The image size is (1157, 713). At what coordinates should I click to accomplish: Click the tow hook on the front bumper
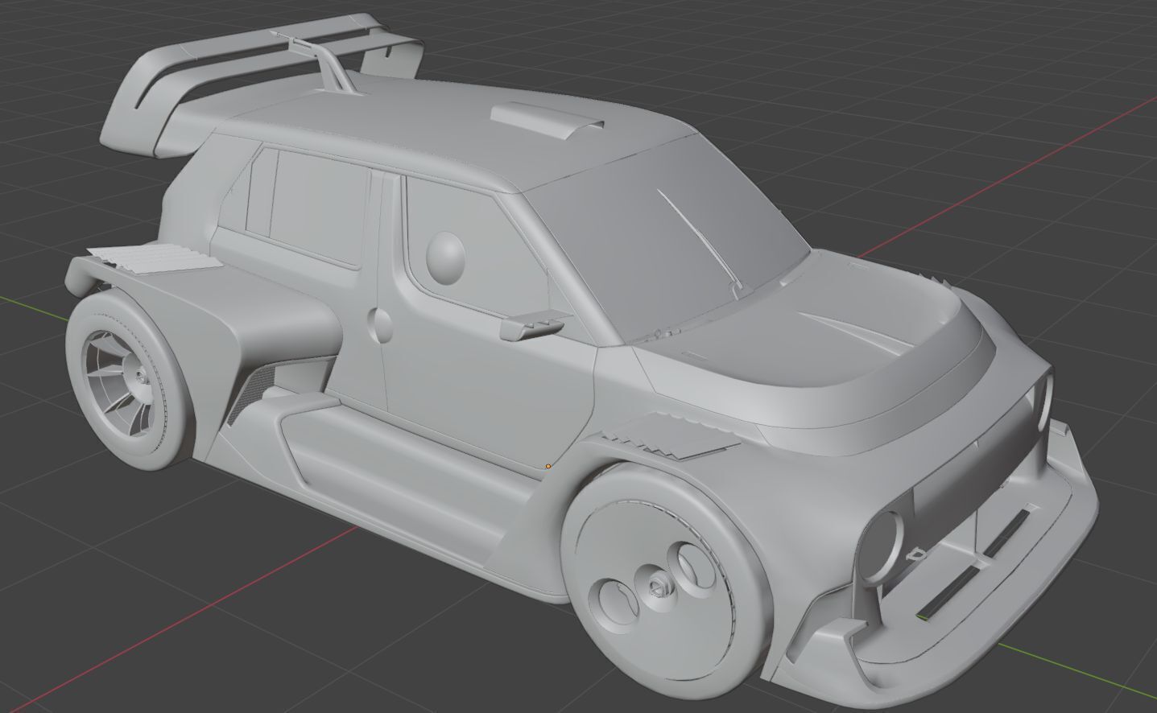click(x=915, y=553)
